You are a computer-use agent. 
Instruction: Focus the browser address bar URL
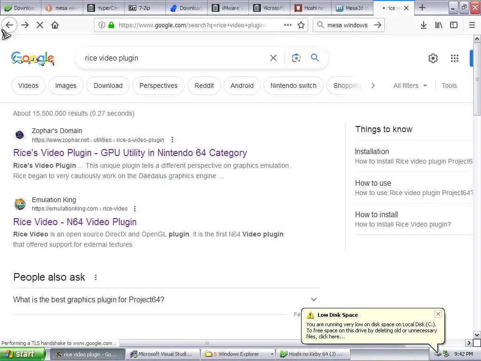tap(193, 25)
